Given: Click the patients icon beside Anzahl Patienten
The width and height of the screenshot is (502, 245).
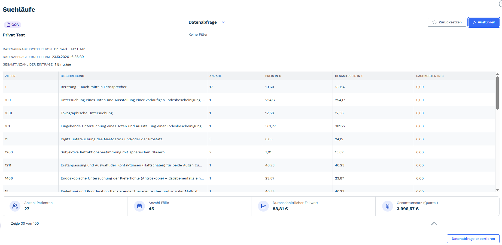Looking at the screenshot, I should click(15, 206).
